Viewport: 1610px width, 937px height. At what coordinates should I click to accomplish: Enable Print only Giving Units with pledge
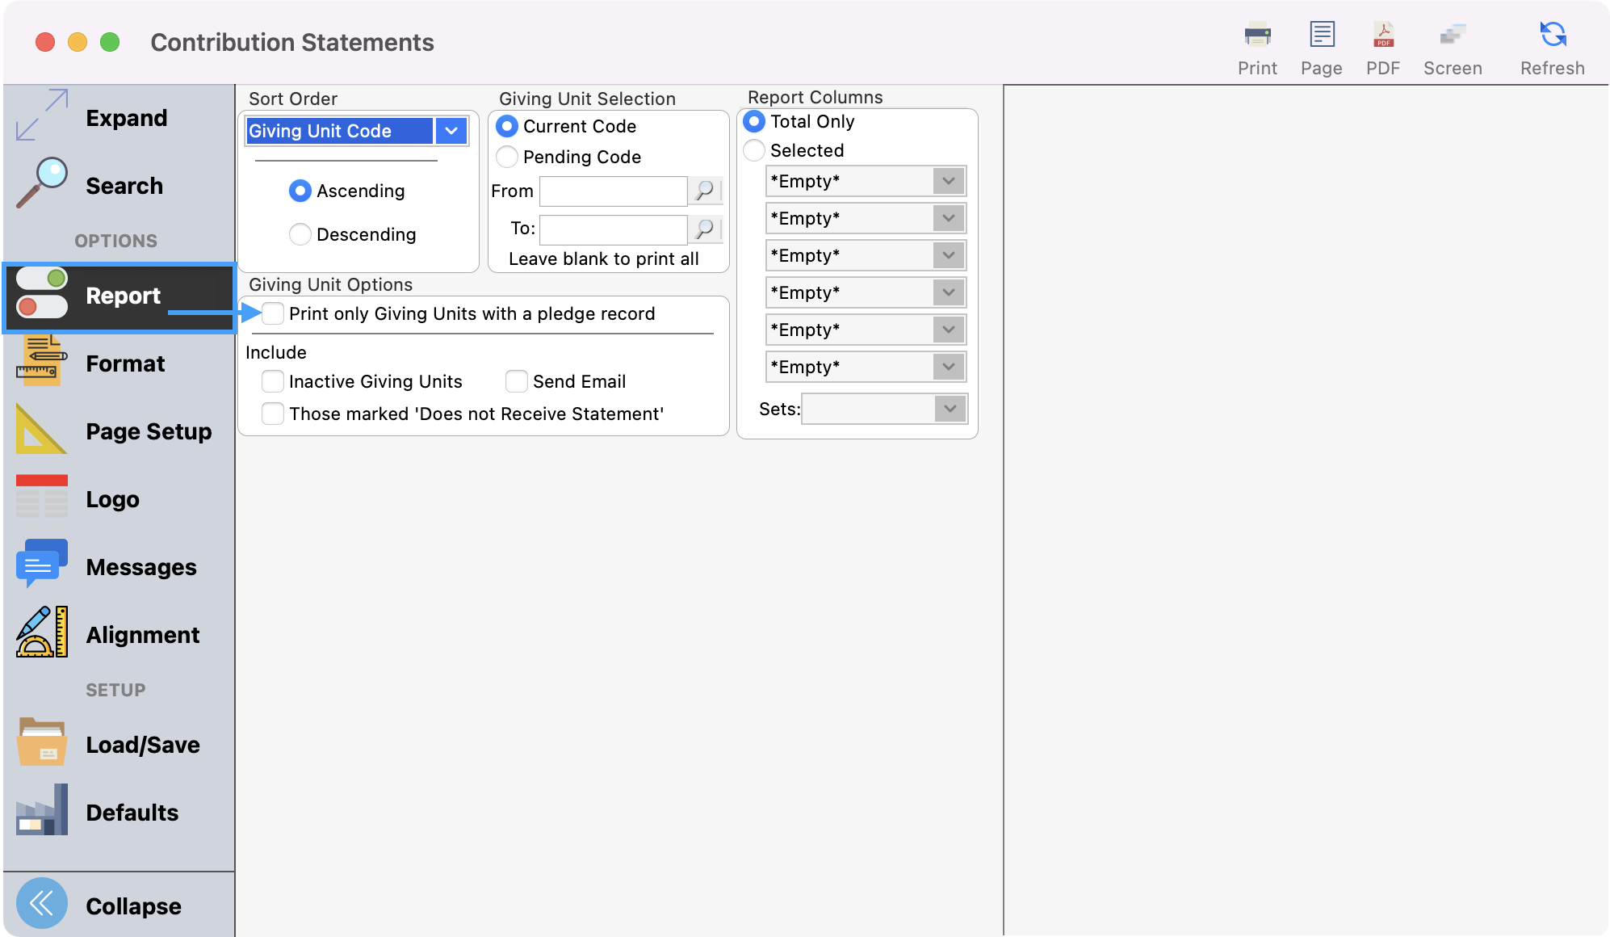tap(274, 313)
